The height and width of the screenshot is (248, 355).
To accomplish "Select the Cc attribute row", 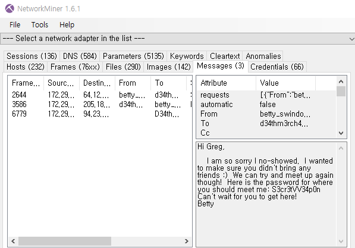I will 266,133.
